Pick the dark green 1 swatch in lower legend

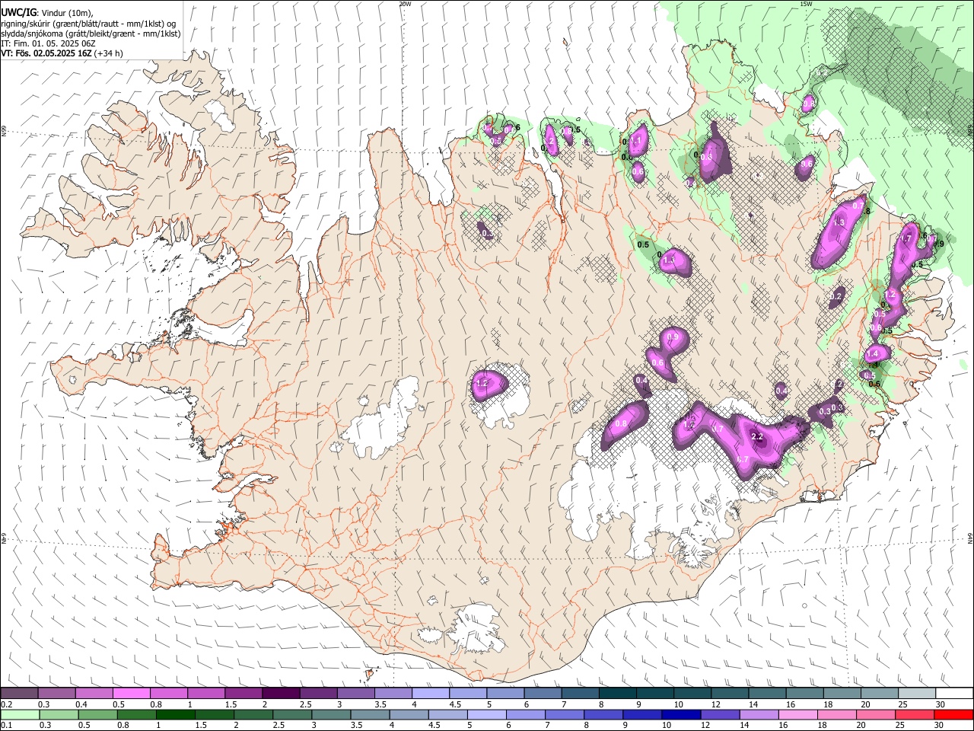[x=175, y=714]
